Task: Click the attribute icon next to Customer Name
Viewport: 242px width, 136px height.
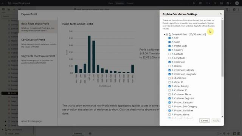Action: [x=172, y=94]
